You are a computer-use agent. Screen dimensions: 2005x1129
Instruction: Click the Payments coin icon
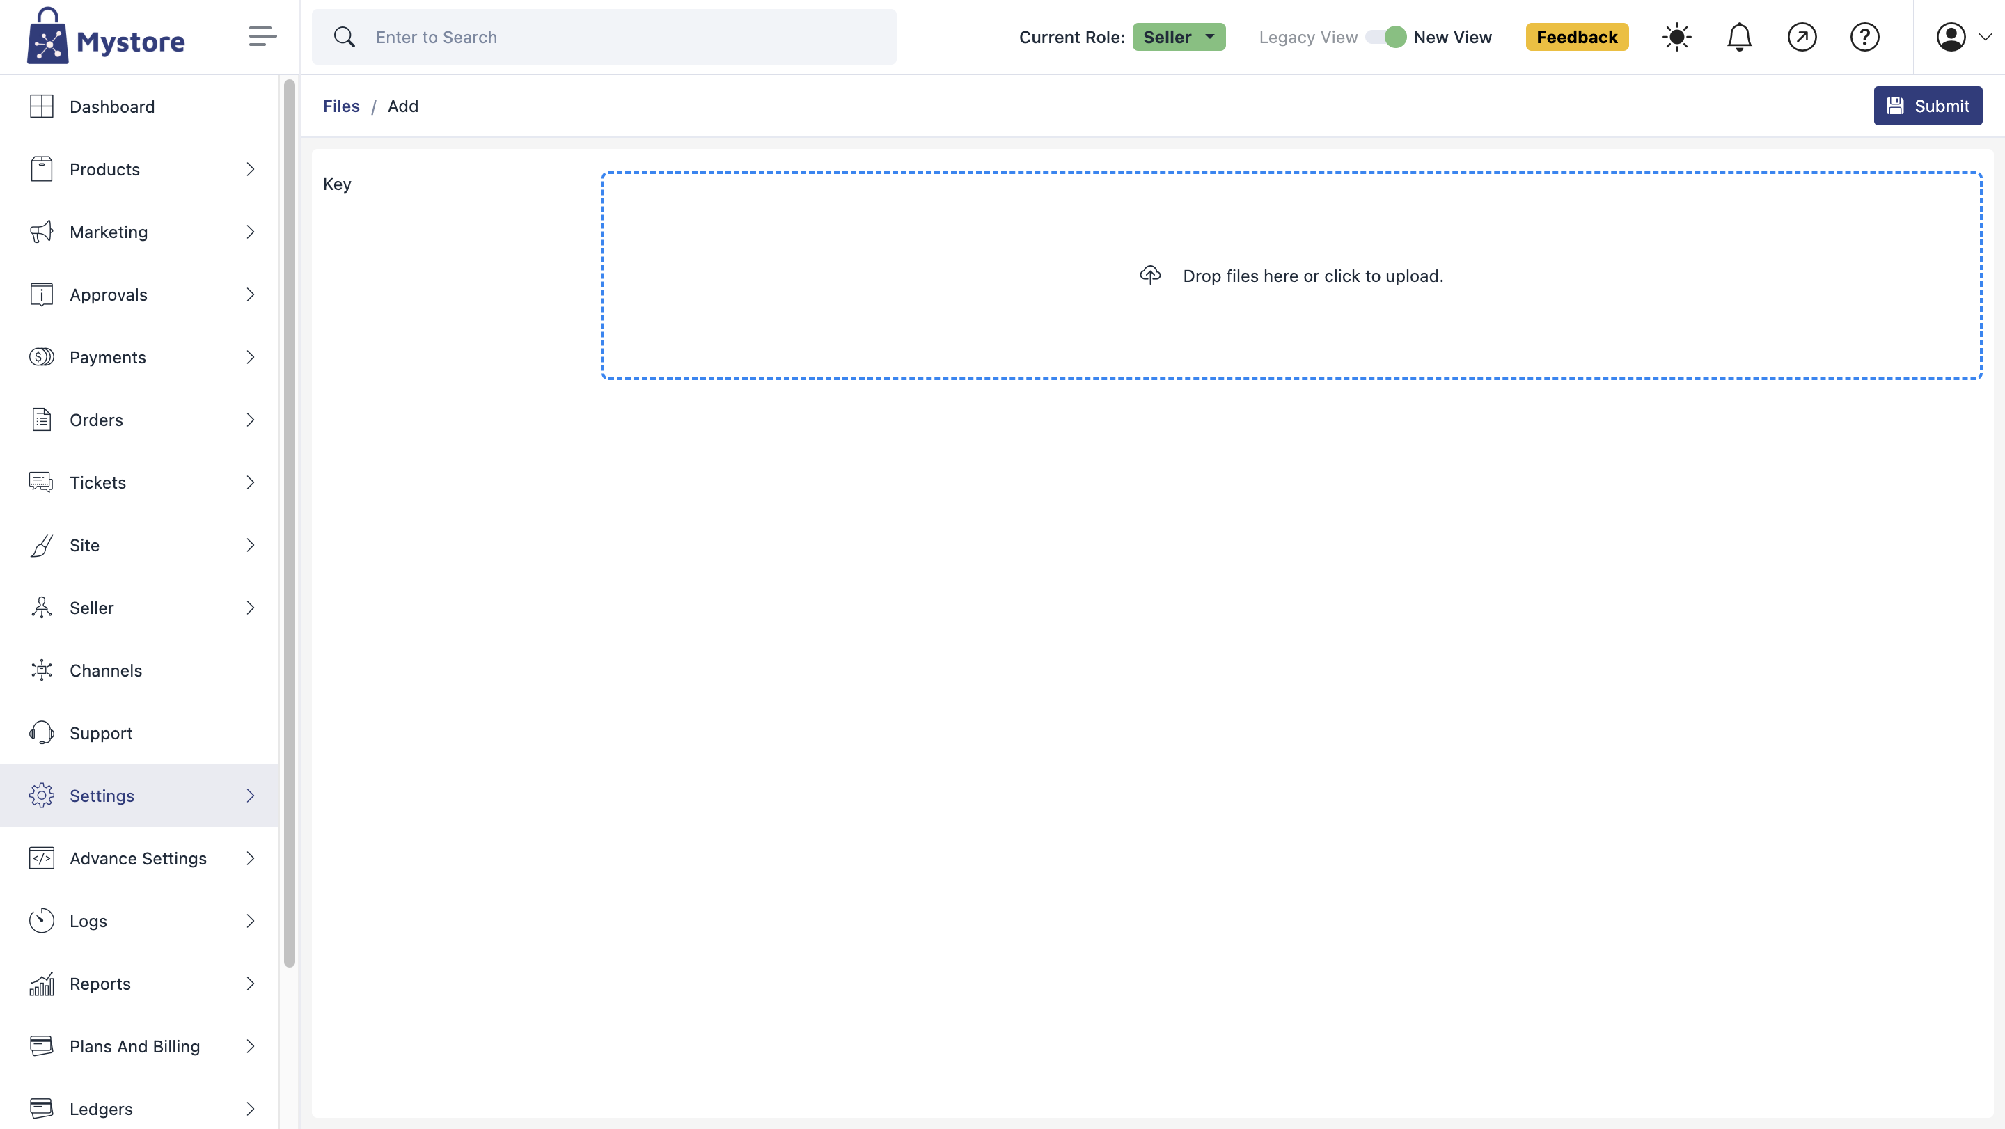[x=41, y=357]
